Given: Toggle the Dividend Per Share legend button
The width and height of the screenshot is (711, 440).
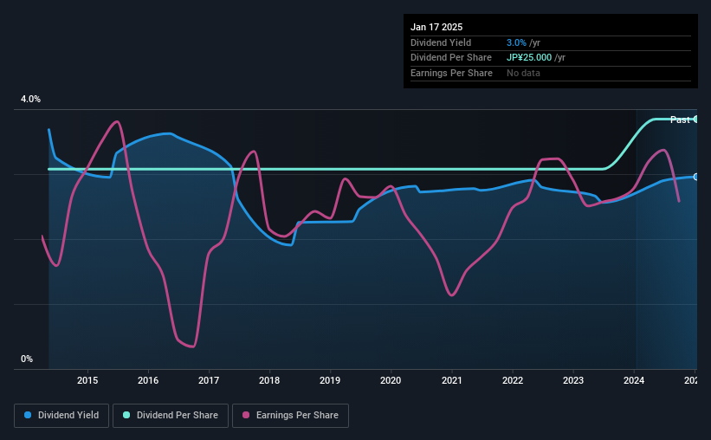Looking at the screenshot, I should point(171,416).
